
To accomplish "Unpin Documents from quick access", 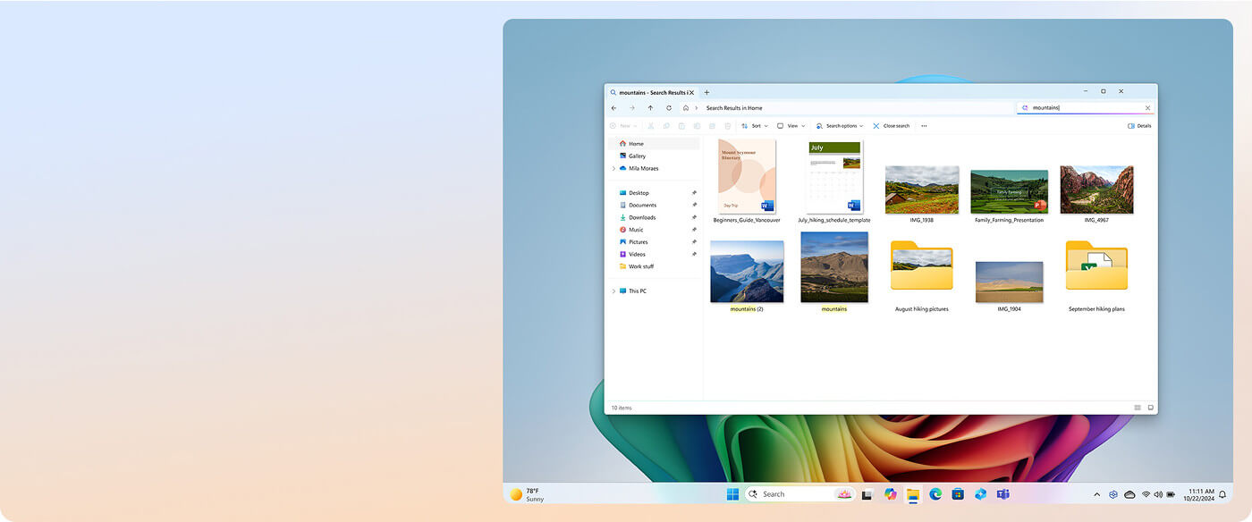I will (x=694, y=206).
